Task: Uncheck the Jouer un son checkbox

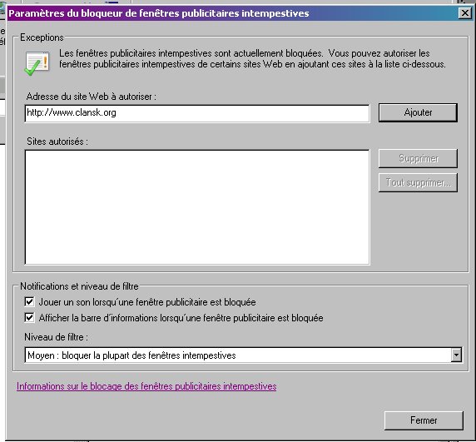Action: point(29,302)
